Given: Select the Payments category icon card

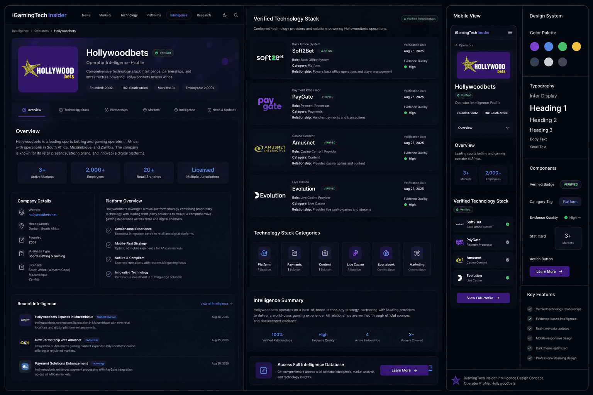Looking at the screenshot, I should (x=295, y=259).
